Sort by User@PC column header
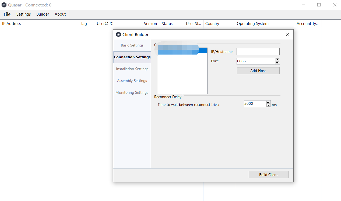Screen dimensions: 341x201 118,24
